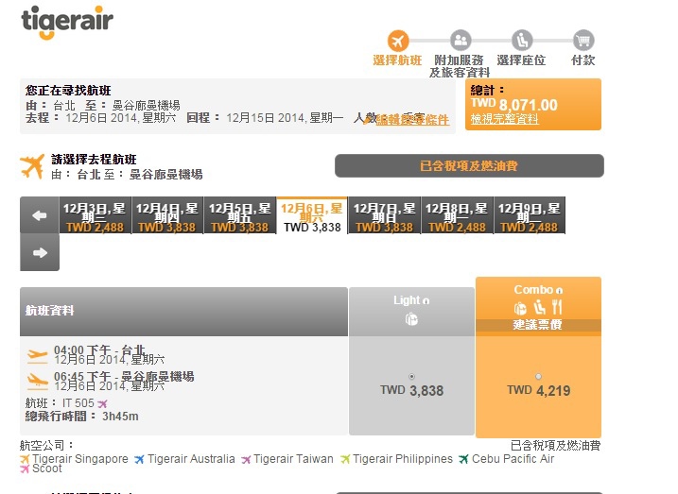
Task: Click the add-ons and passenger details step icon
Action: (461, 41)
